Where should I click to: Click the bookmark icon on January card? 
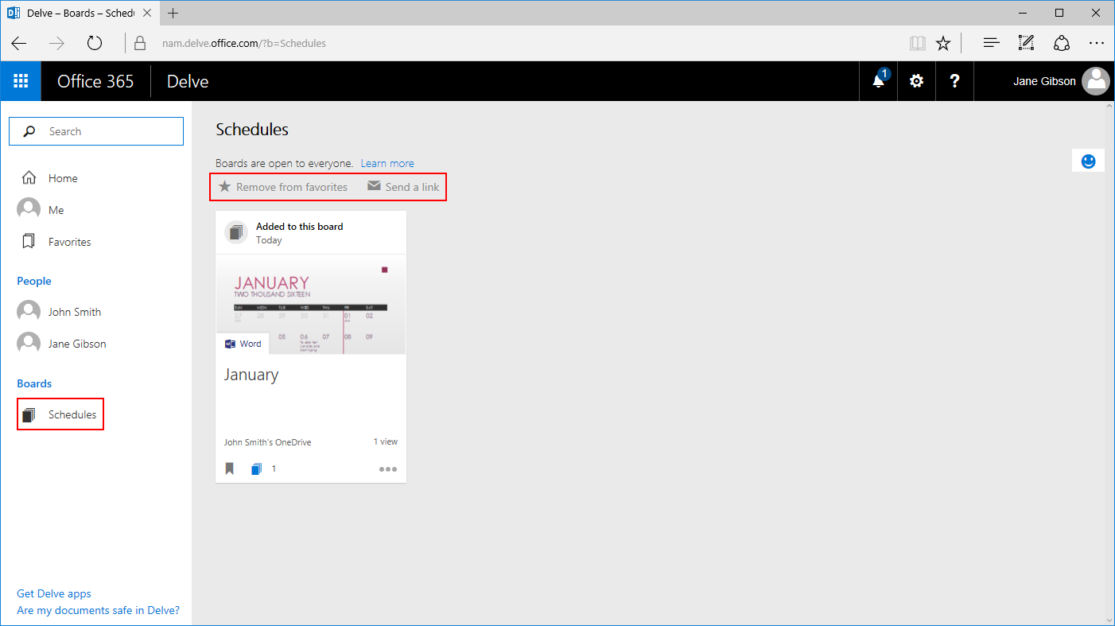pos(230,469)
